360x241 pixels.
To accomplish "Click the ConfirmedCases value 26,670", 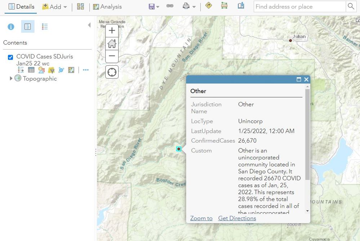I will [247, 140].
